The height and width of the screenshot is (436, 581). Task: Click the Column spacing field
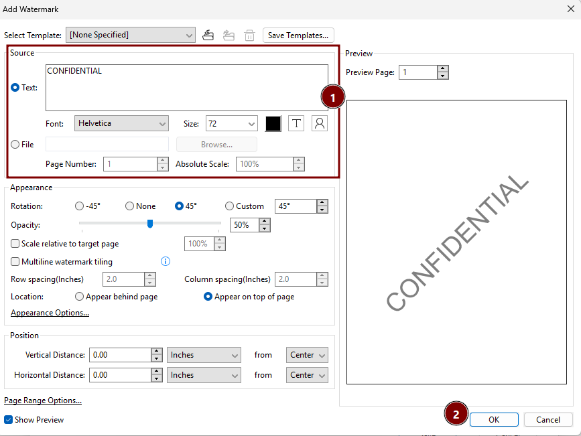tap(296, 279)
